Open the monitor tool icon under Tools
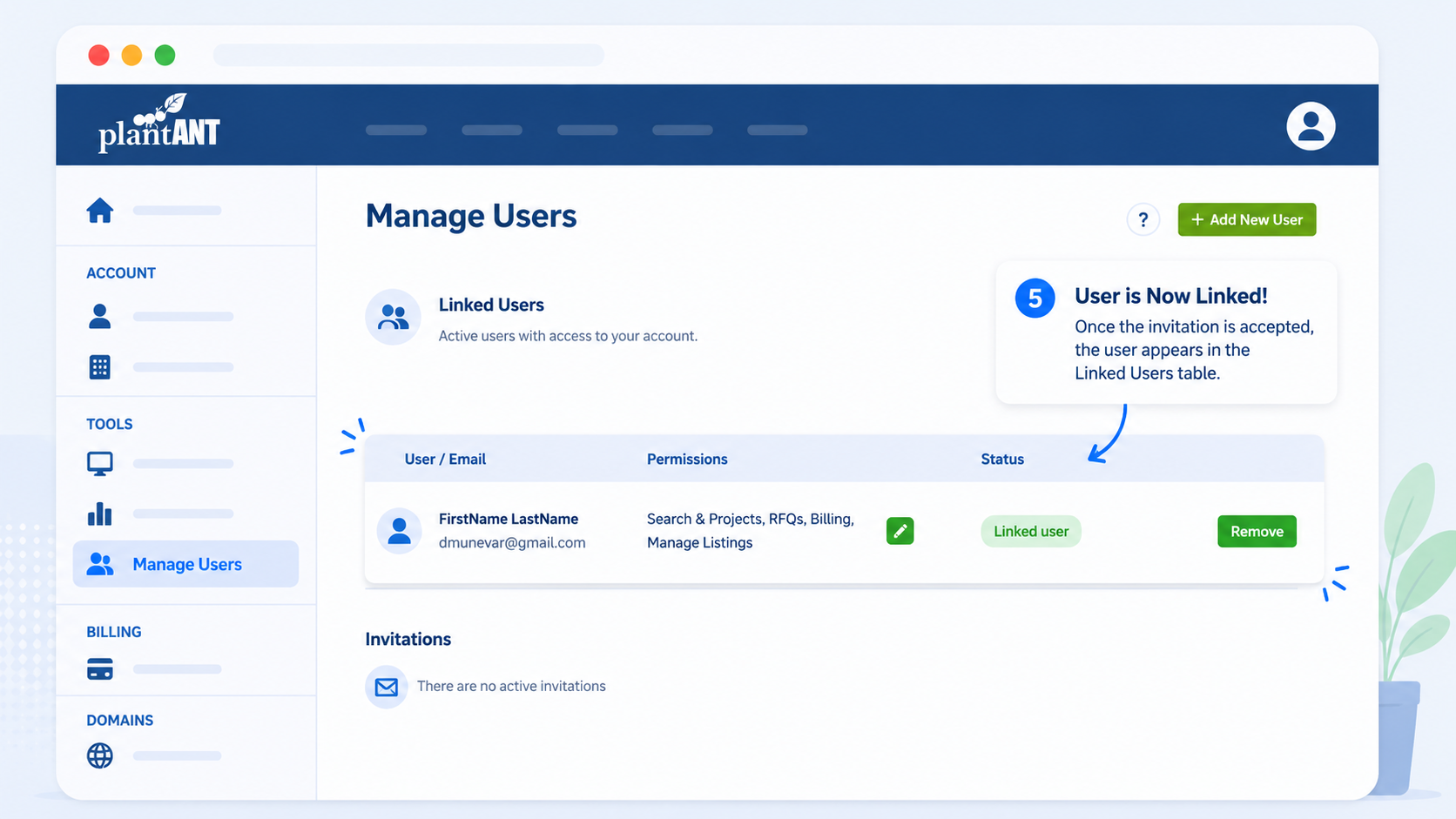Screen dimensions: 1456x819 (100, 464)
